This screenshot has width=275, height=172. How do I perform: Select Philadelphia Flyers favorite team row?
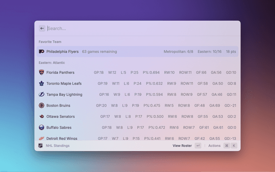137,52
